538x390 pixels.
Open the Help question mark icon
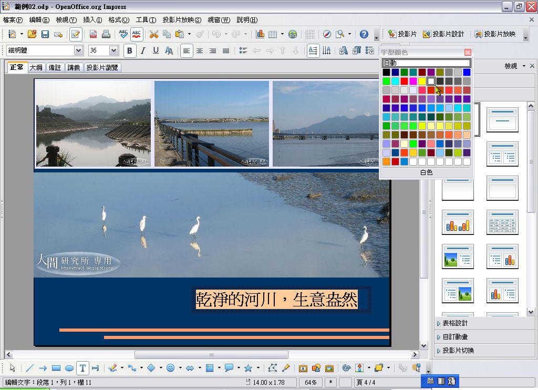[x=364, y=34]
